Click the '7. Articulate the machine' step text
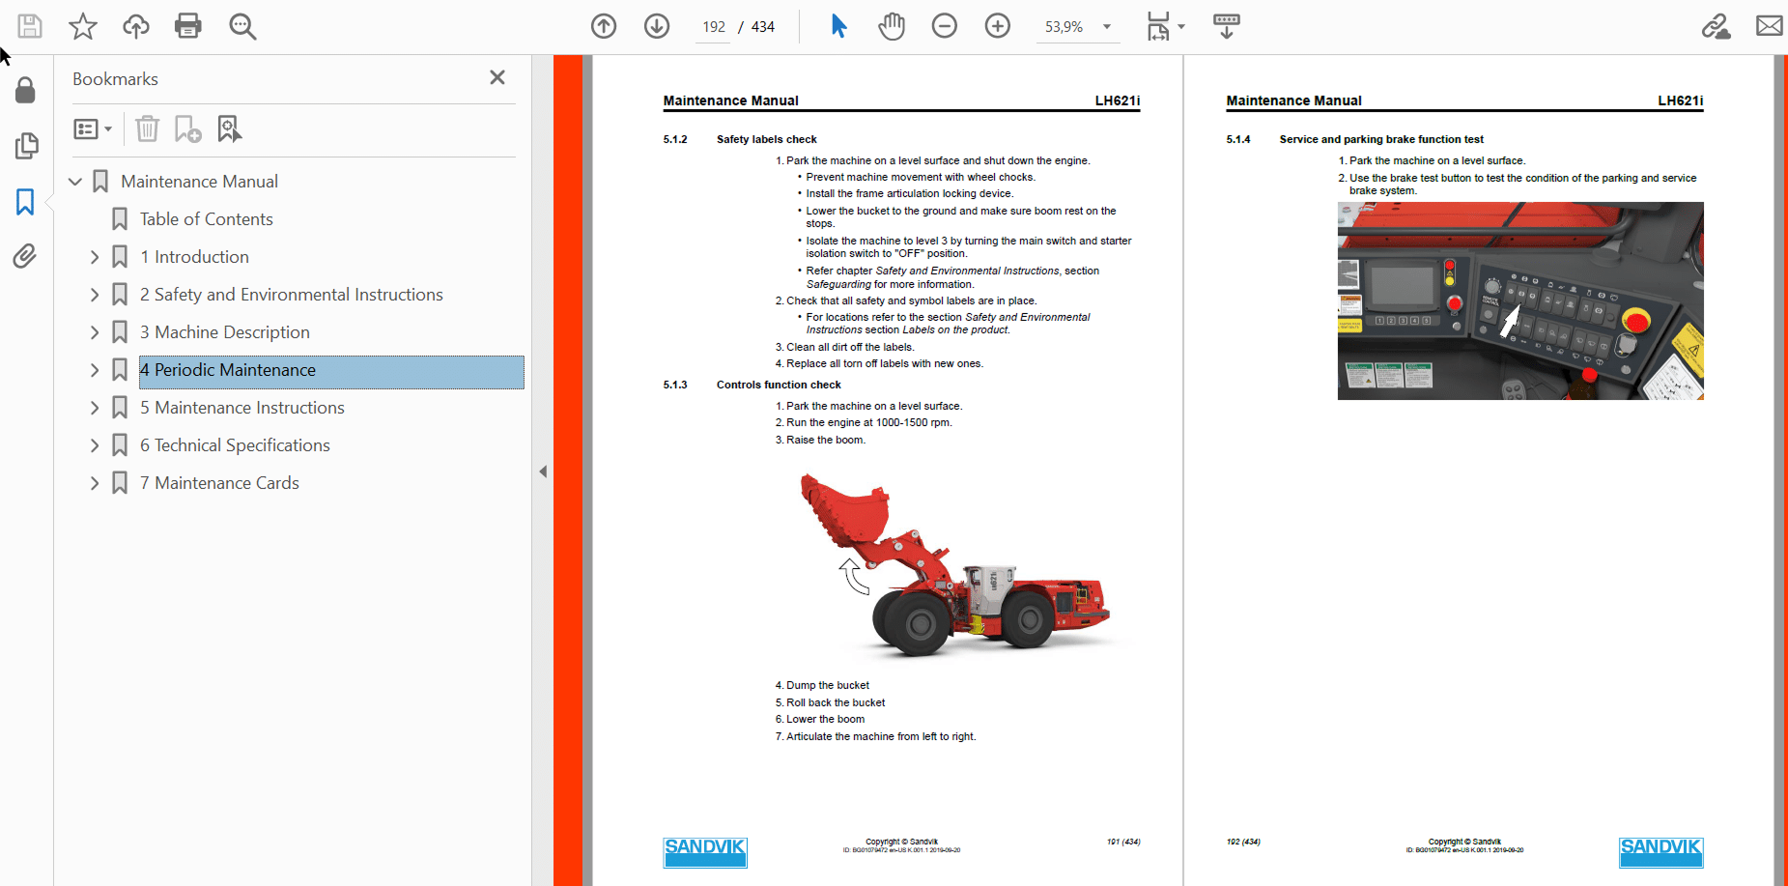The image size is (1788, 886). coord(876,736)
